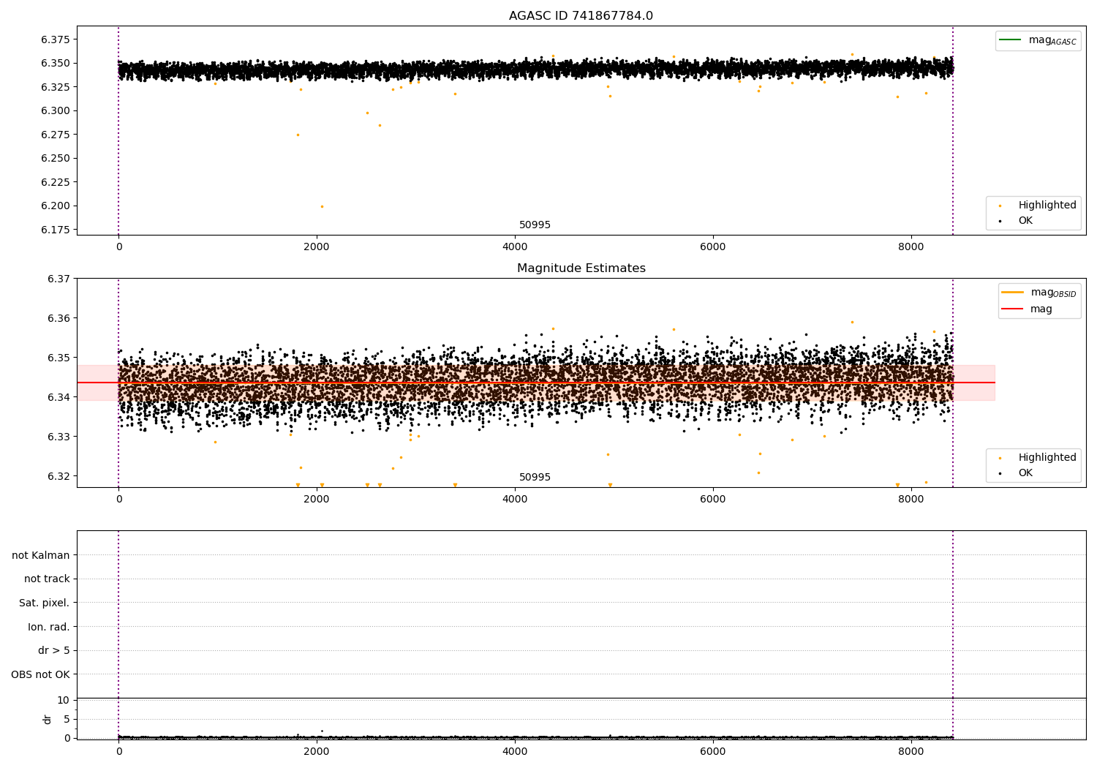This screenshot has height=768, width=1097.
Task: Click the 6000 x-tick under Magnitude Estimates plot
Action: 713,500
